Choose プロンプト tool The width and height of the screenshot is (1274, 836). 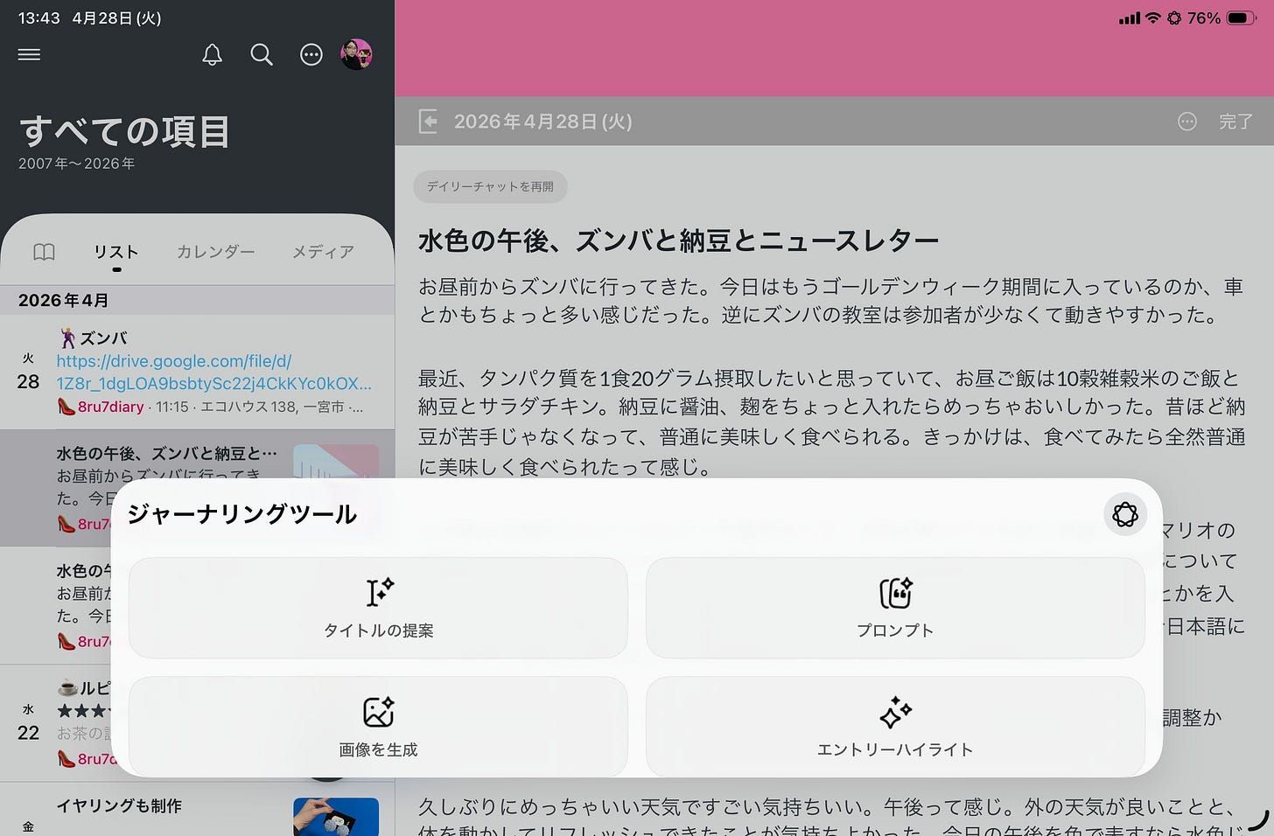[895, 608]
